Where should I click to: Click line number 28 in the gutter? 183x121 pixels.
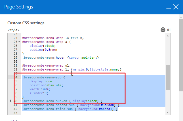point(15,54)
